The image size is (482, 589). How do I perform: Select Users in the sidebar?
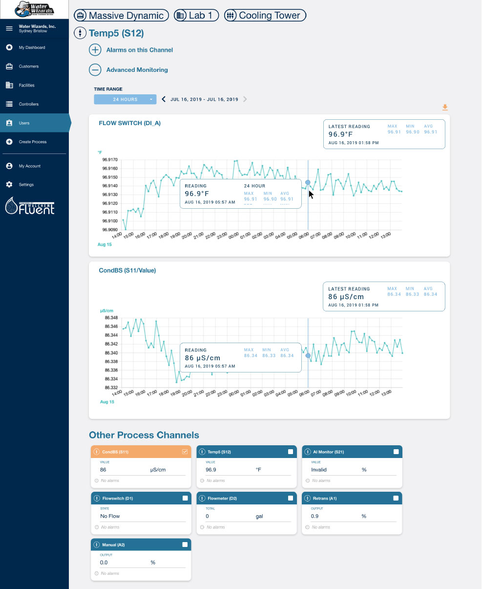pyautogui.click(x=9, y=123)
